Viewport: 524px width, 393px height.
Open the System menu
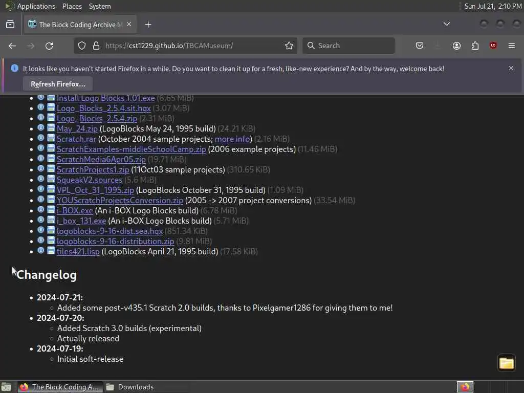[x=100, y=6]
